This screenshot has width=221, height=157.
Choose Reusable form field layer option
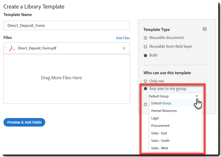coord(145,47)
